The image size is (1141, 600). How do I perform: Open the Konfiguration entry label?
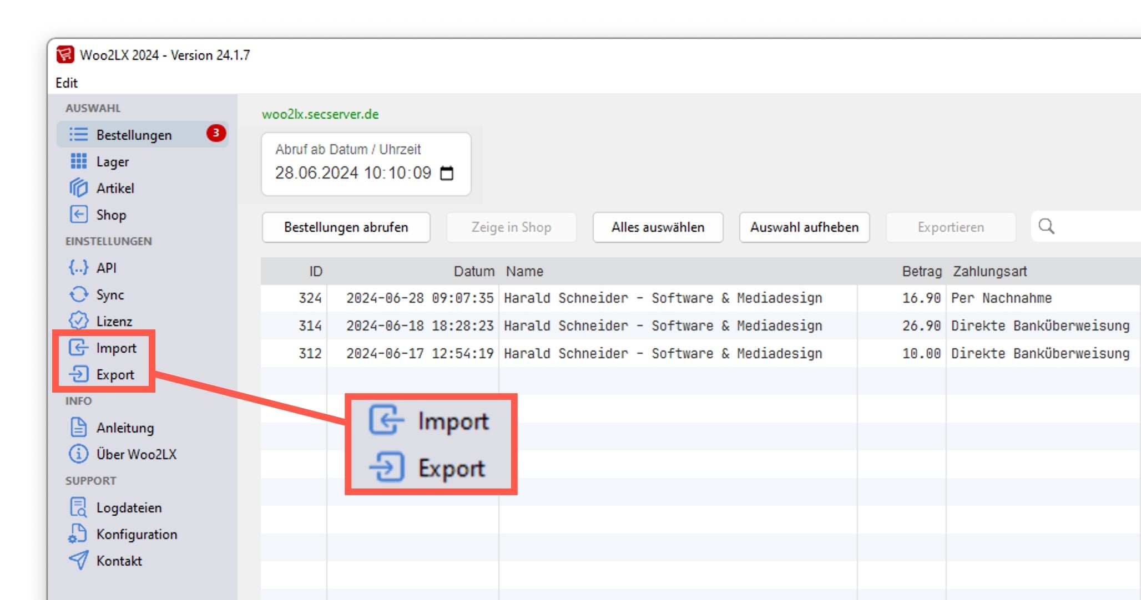coord(137,534)
